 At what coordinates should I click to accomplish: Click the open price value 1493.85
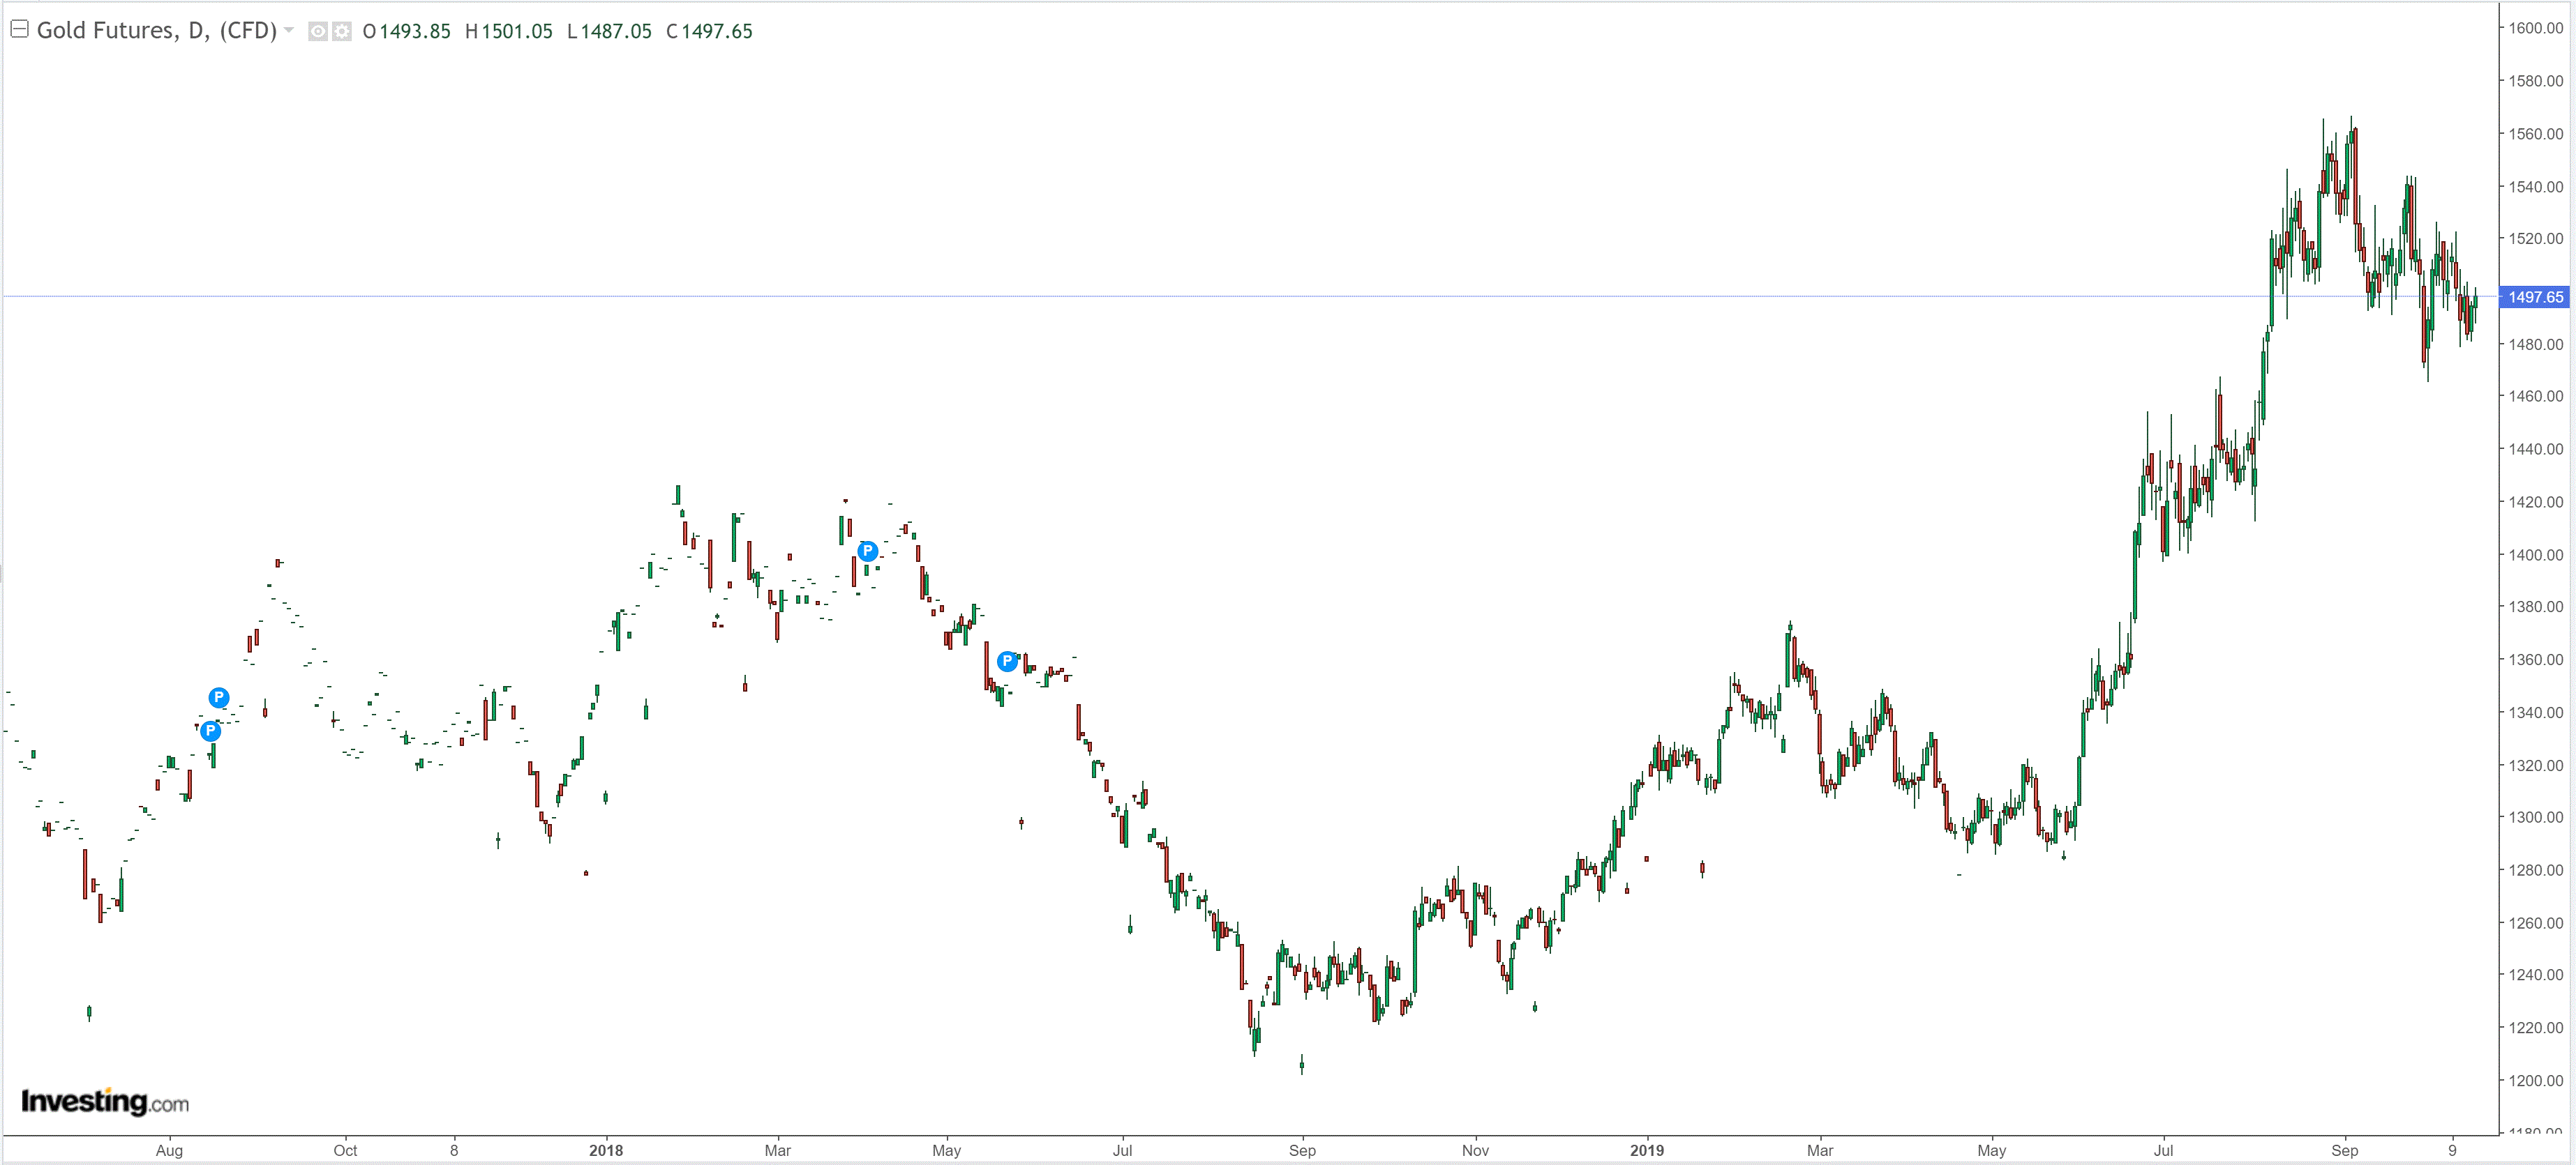(x=414, y=31)
